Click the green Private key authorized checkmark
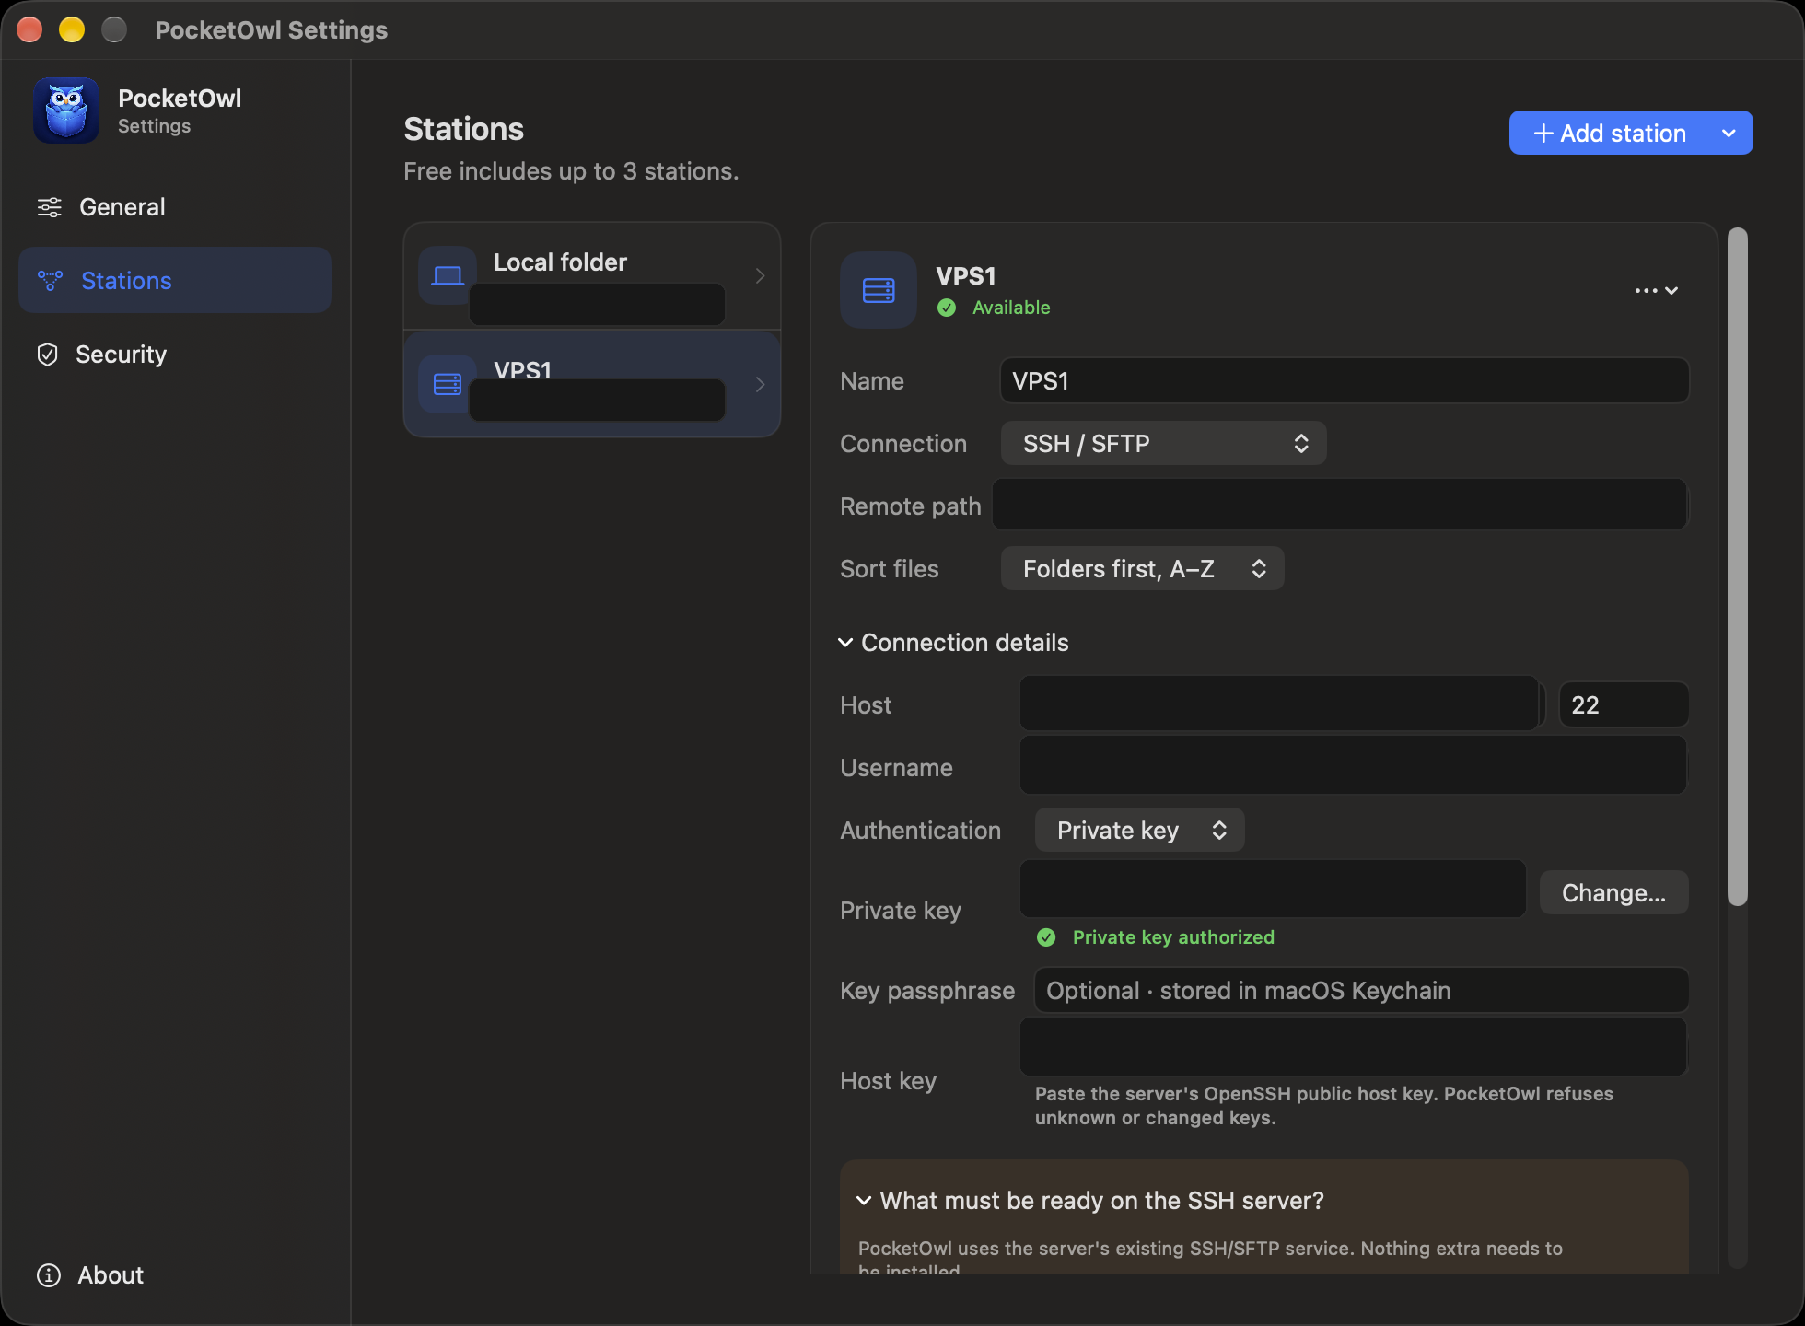Image resolution: width=1805 pixels, height=1326 pixels. coord(1046,937)
